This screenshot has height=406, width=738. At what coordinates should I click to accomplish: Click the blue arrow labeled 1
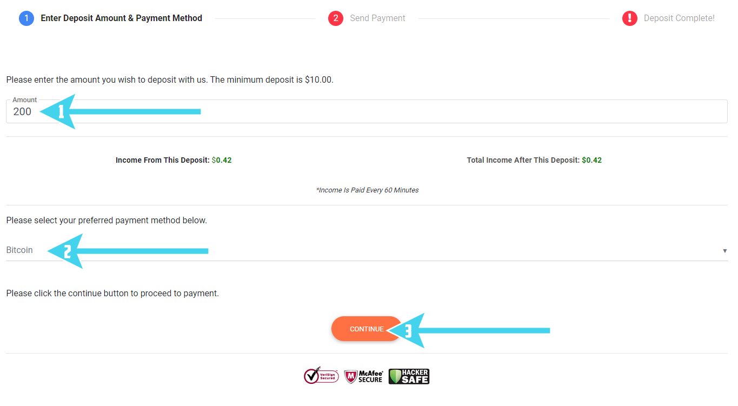point(121,111)
